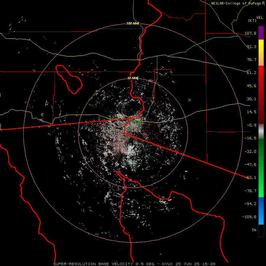Screen dimensions: 266x266
Task: Click the VEL legend title
Action: pos(259,18)
